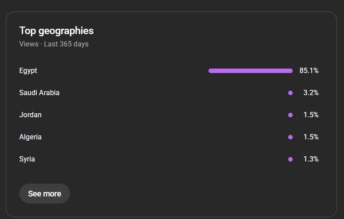Click the Egypt purple progress bar
Screen dimensions: 344x219
(x=250, y=71)
